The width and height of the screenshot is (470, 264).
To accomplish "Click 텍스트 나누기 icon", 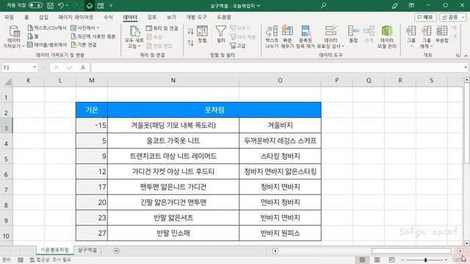I will pos(272,31).
